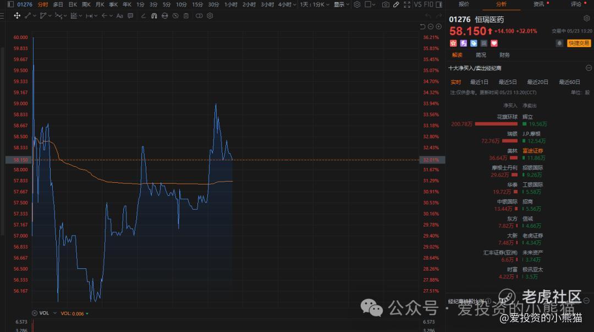The width and height of the screenshot is (594, 332).
Task: Open the 显示 display dropdown
Action: coord(342,4)
